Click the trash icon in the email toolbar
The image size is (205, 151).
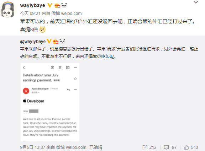[x=60, y=68]
